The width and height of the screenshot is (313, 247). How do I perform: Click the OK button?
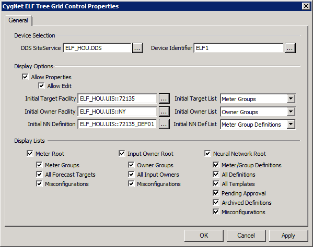(x=204, y=236)
